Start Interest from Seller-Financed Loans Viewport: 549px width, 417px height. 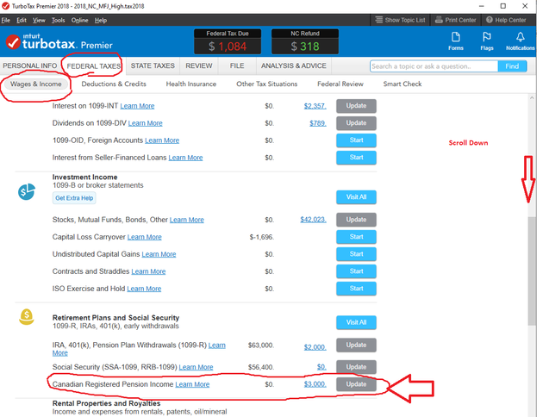(356, 157)
